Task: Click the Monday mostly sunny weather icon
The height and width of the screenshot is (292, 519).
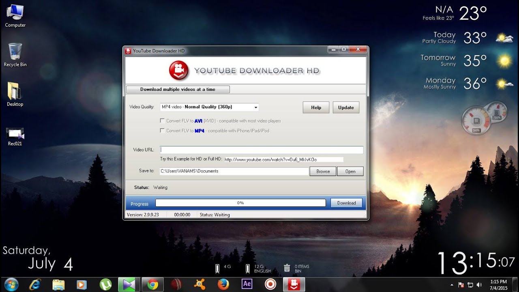Action: (504, 84)
